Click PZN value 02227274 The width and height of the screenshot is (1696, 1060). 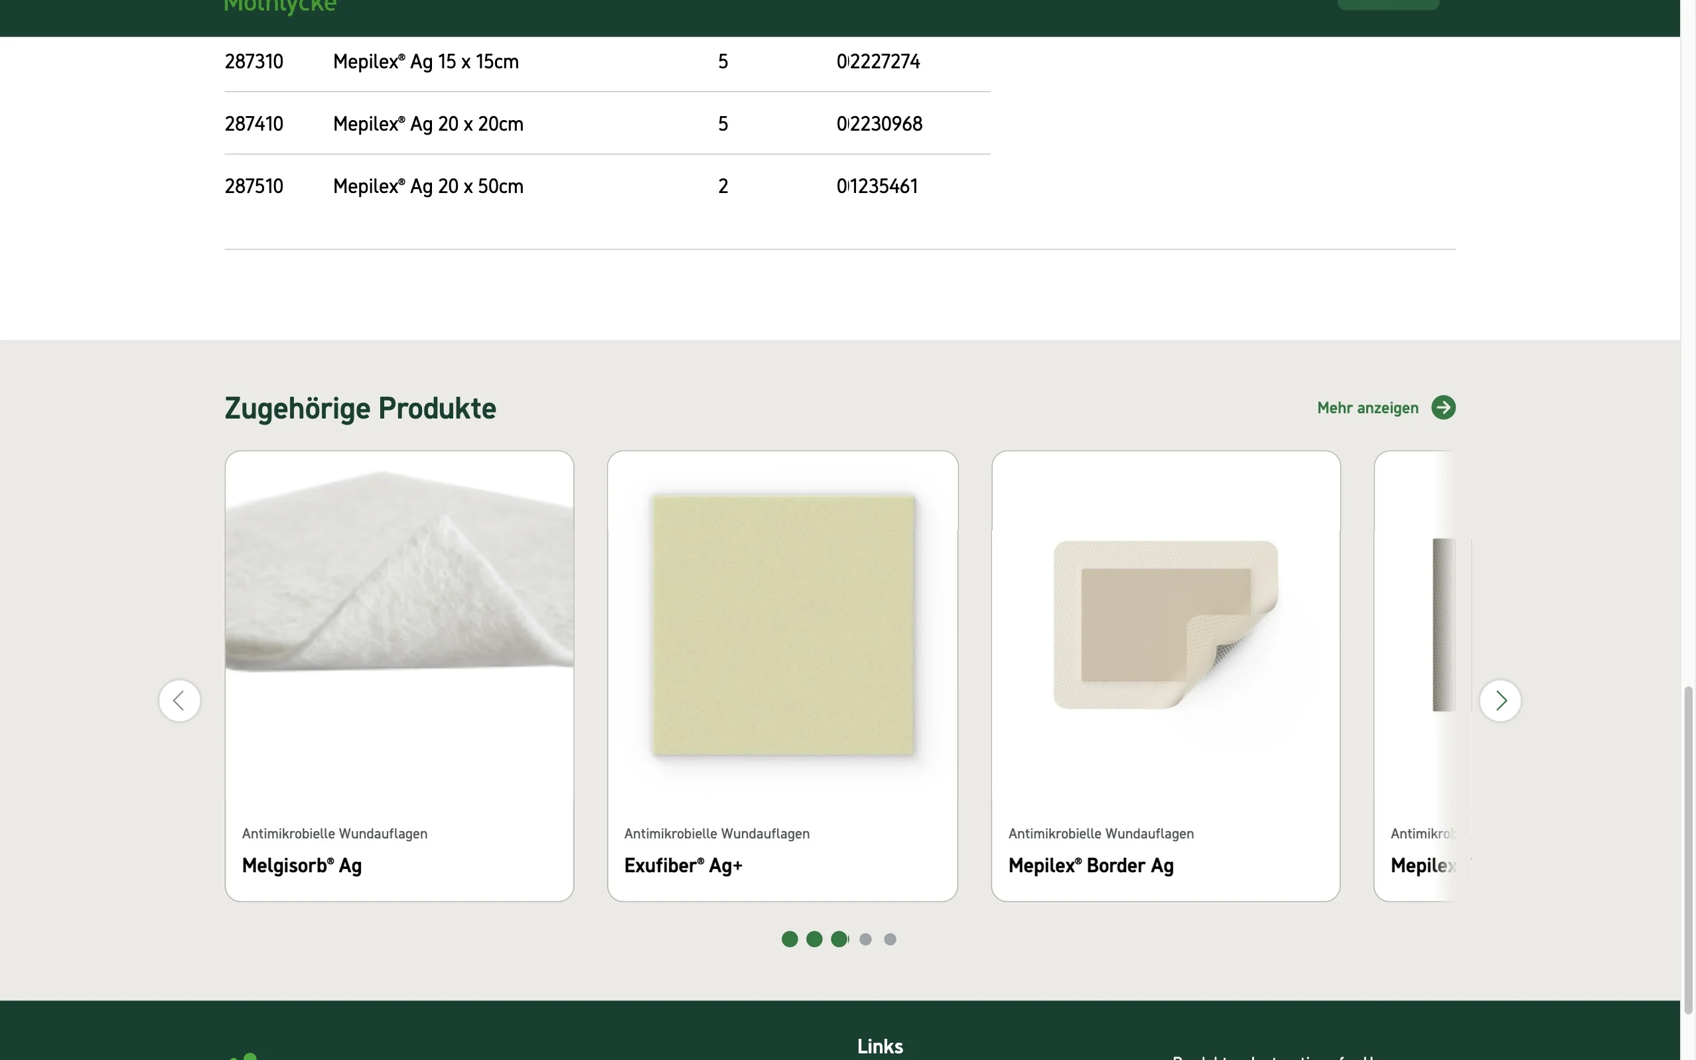(x=878, y=62)
